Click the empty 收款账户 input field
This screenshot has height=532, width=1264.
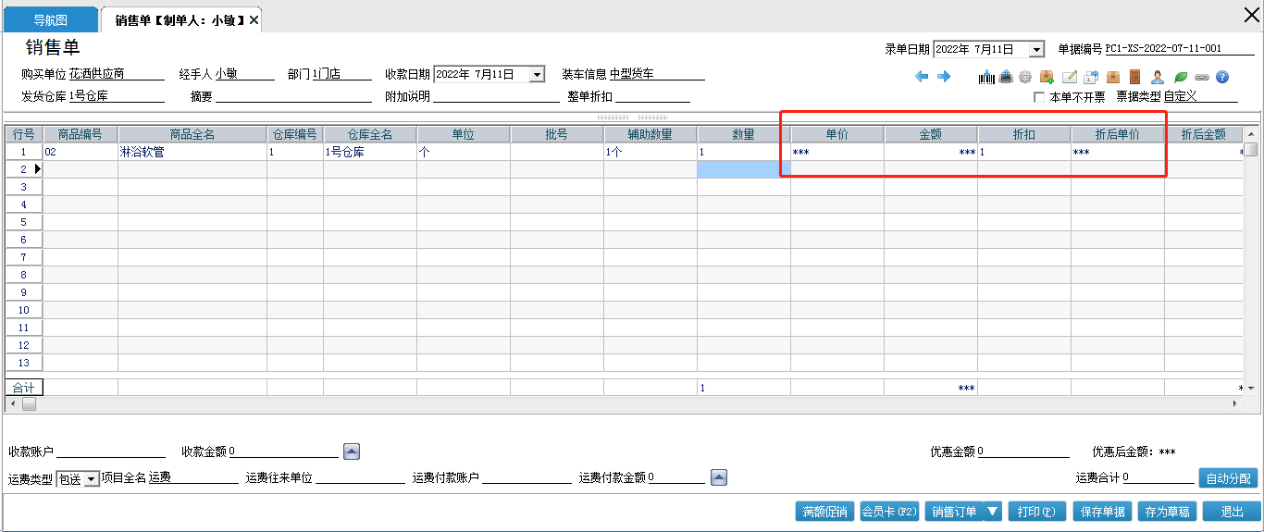(x=111, y=452)
